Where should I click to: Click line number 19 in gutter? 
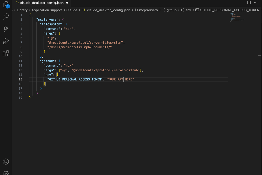point(20,98)
